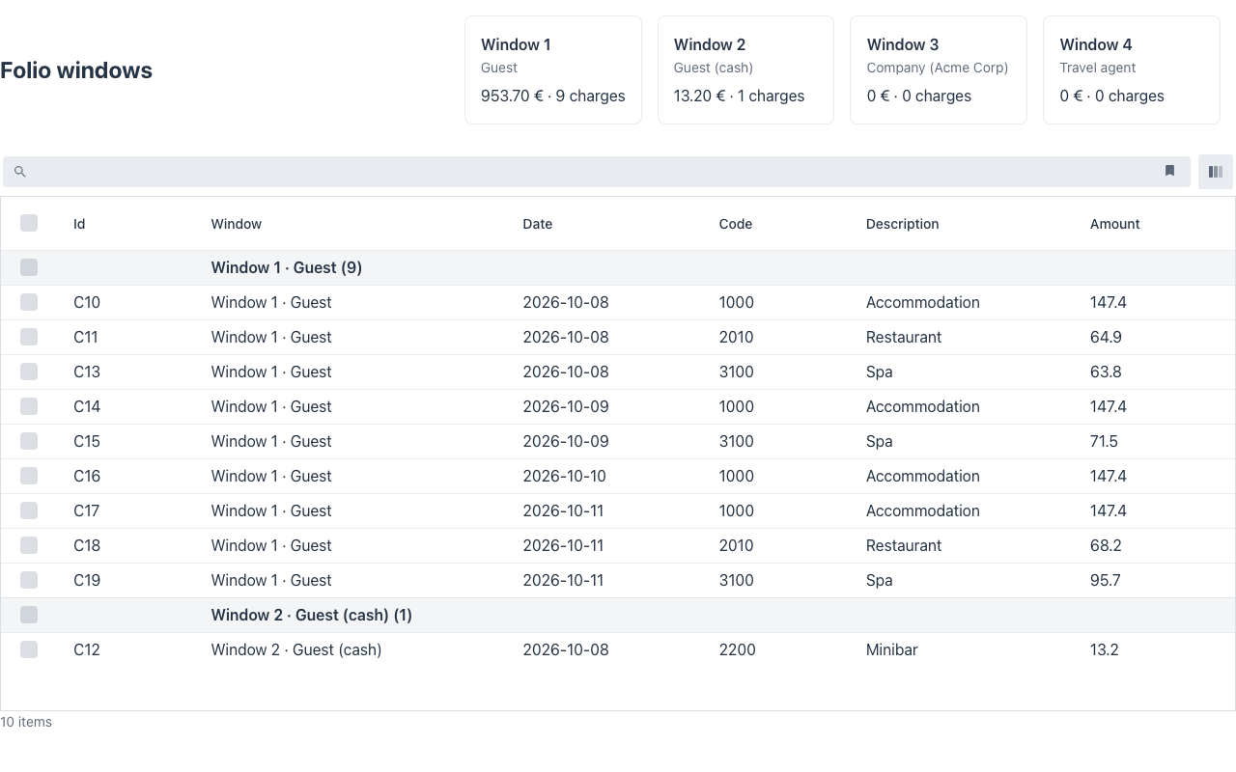Click the C17 id cell
This screenshot has height=772, width=1236.
pyautogui.click(x=87, y=510)
